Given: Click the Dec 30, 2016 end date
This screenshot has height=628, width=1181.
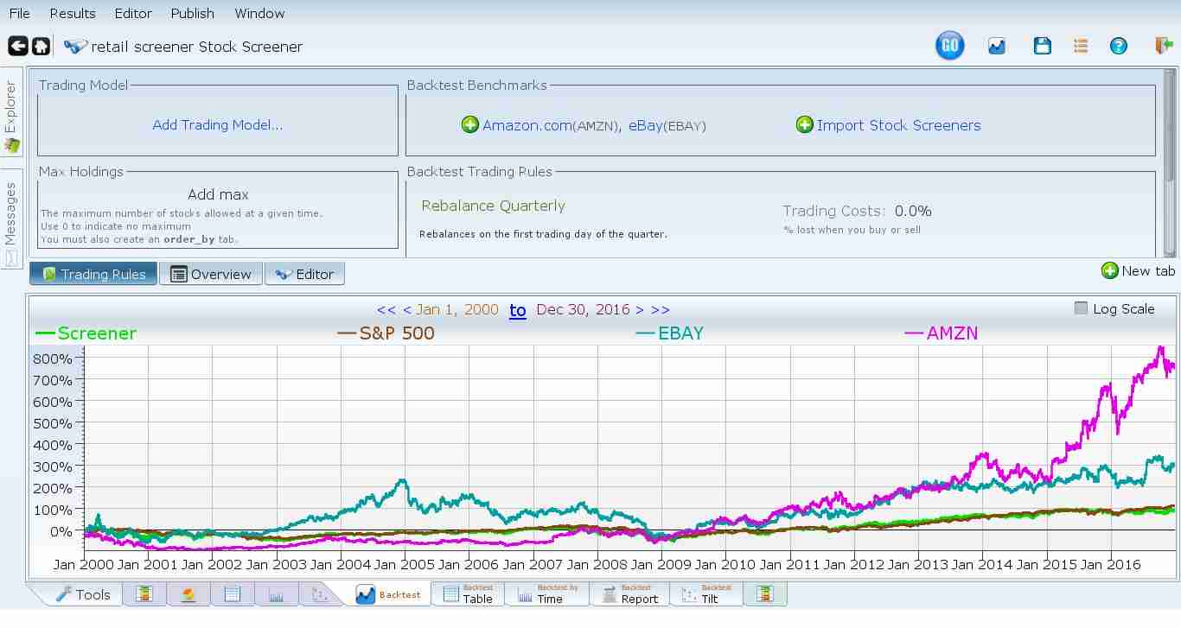Looking at the screenshot, I should click(x=583, y=309).
